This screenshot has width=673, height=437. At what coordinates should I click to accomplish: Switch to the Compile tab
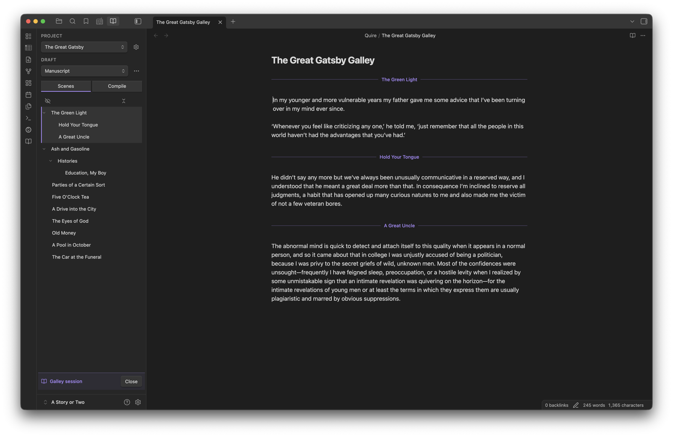coord(117,86)
